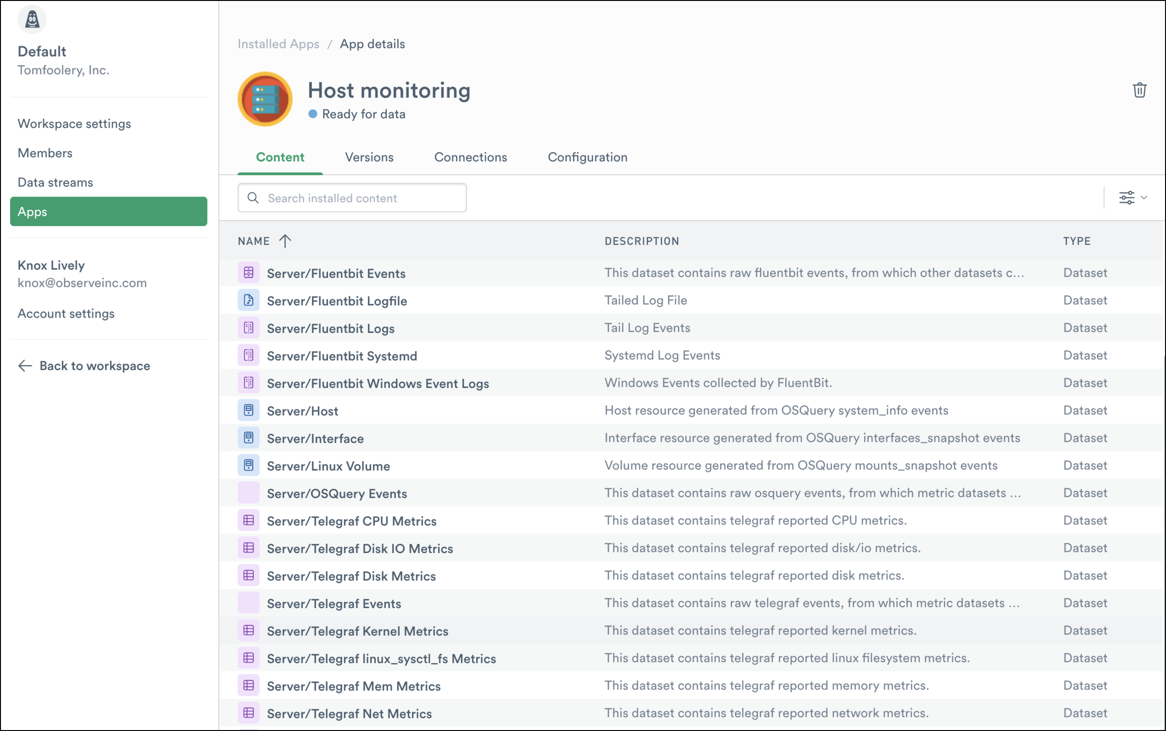
Task: Open Server/Fluentbit Windows Event Logs dataset
Action: [378, 384]
